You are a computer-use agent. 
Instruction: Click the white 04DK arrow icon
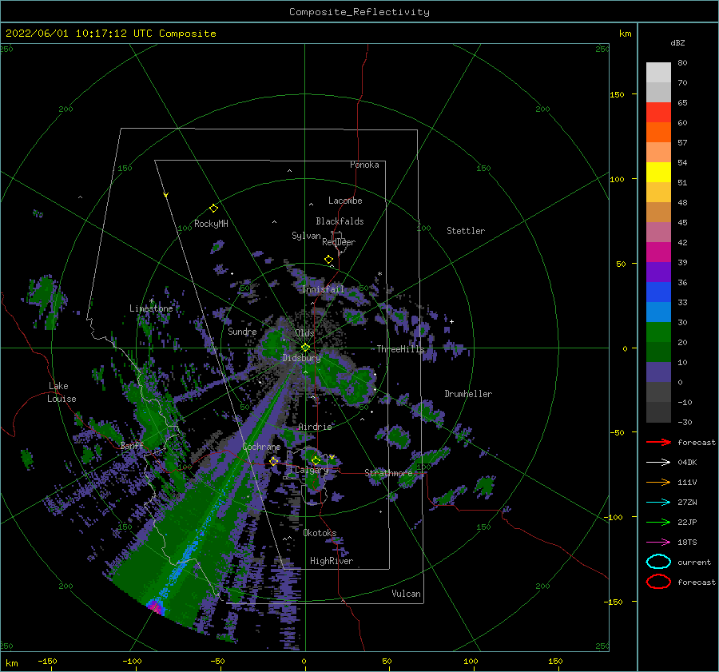point(658,463)
